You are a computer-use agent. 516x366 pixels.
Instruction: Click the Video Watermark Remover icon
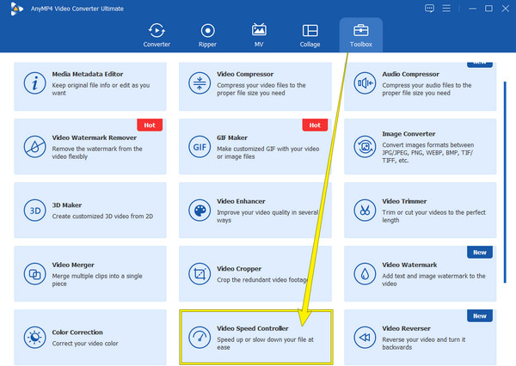35,147
